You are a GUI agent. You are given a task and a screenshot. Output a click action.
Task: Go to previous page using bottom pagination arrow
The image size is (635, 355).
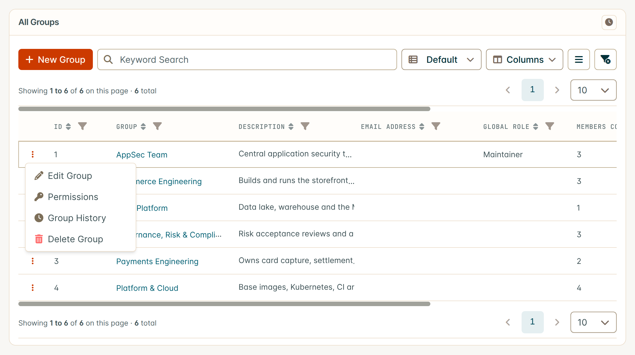(508, 322)
